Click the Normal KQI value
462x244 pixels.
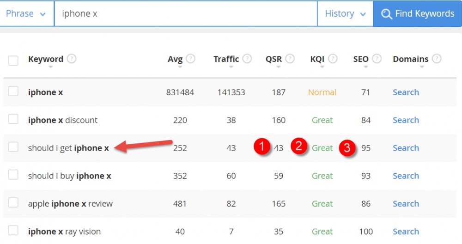tap(322, 92)
